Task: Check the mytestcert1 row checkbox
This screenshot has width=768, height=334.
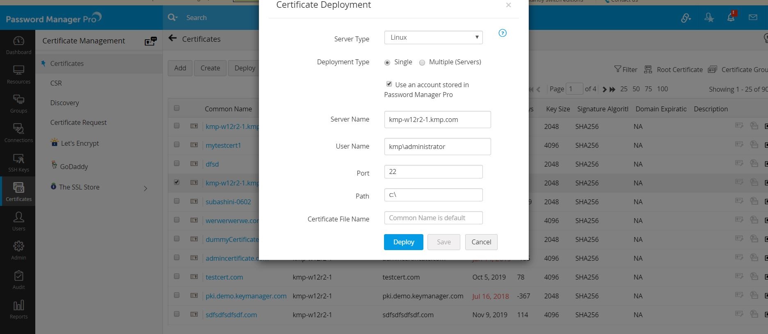Action: point(177,144)
